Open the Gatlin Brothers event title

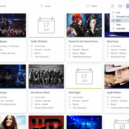coord(39,41)
